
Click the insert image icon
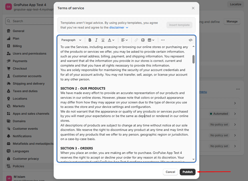pyautogui.click(x=143, y=40)
